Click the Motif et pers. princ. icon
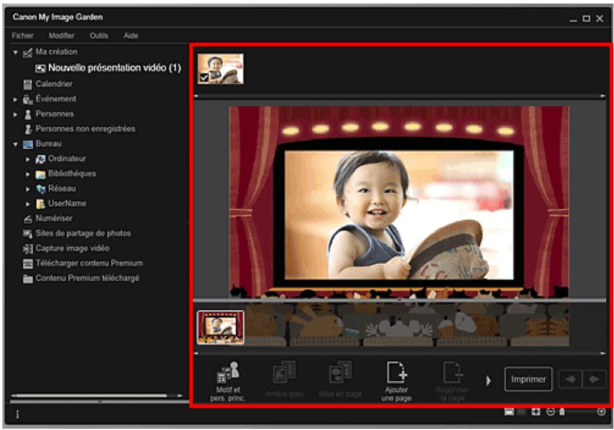 click(229, 380)
